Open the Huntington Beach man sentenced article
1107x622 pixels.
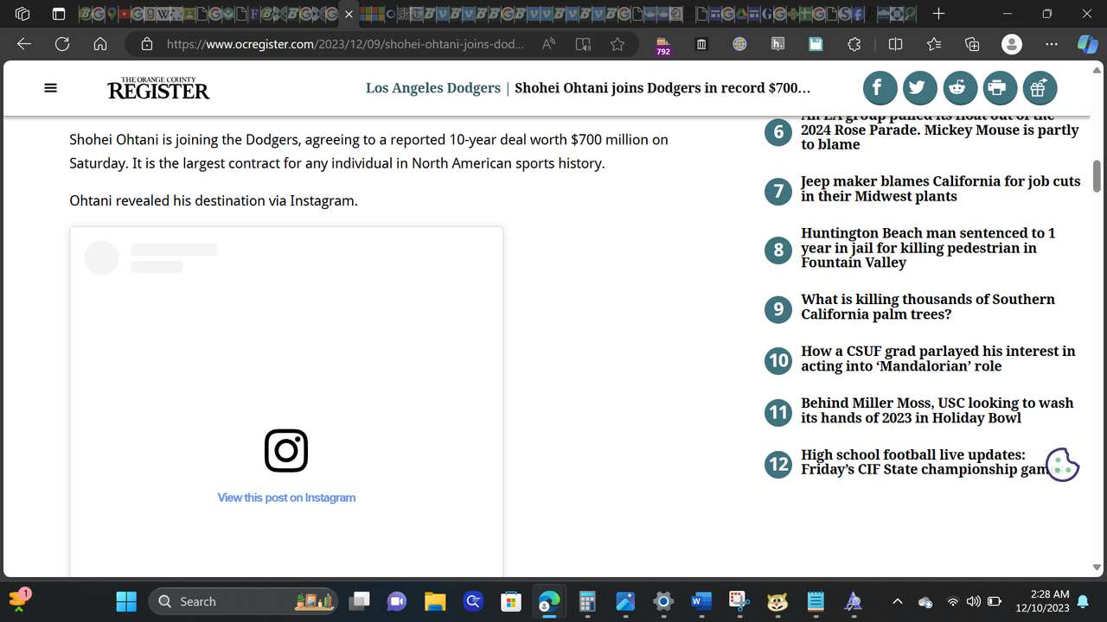pos(928,248)
